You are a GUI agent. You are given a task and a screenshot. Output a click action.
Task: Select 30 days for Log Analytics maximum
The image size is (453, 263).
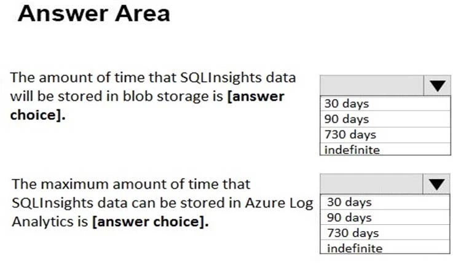point(349,202)
